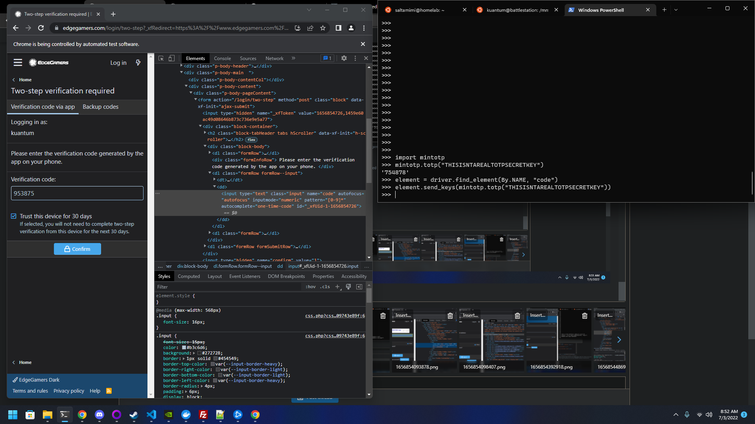Show more DevTools tabs with the chevrons

[293, 58]
